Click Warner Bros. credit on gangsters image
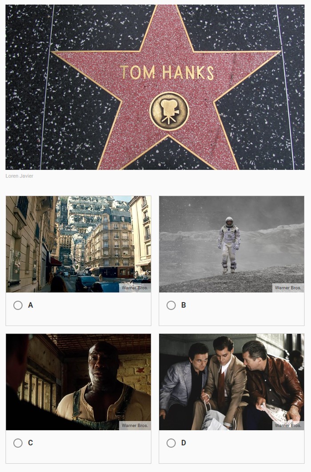This screenshot has width=311, height=472. pos(288,426)
